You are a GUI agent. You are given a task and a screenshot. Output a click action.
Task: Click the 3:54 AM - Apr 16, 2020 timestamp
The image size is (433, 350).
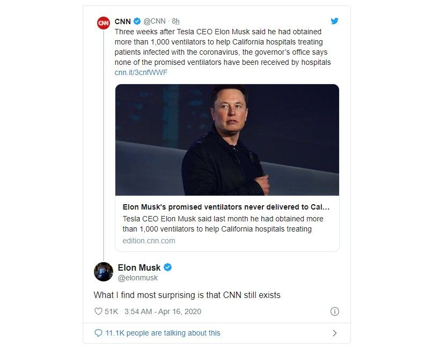pos(163,311)
